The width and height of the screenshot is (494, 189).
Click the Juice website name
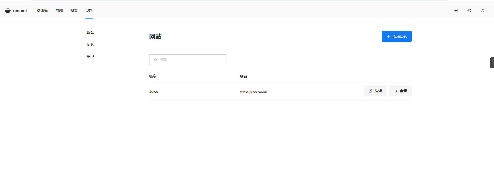tap(154, 91)
